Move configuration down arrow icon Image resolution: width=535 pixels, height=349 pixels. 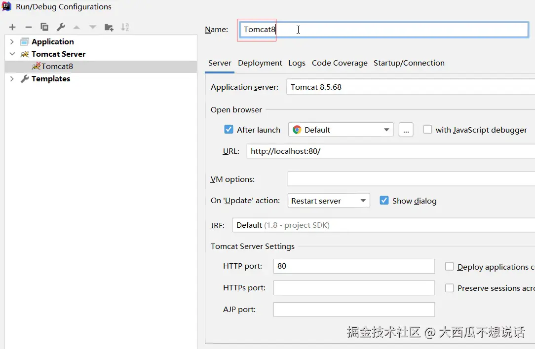(x=92, y=27)
